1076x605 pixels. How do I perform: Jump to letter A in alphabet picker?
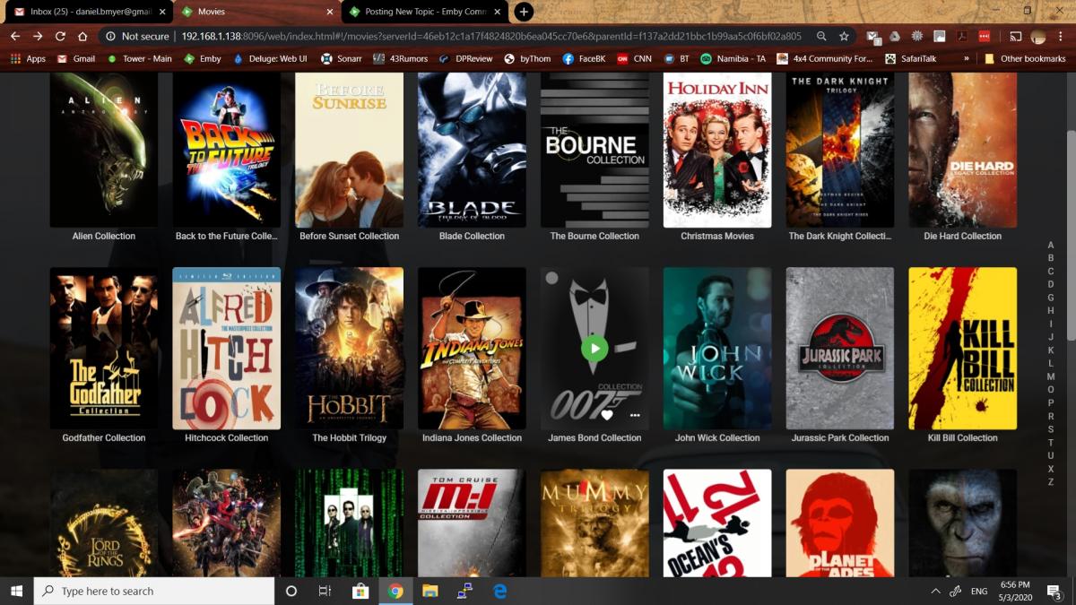coord(1051,246)
